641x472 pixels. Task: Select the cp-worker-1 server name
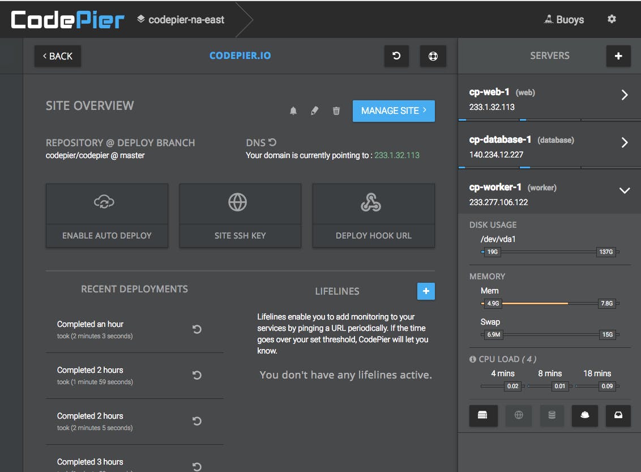[495, 188]
